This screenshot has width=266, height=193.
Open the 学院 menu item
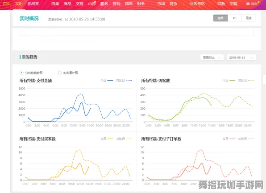pos(233,4)
